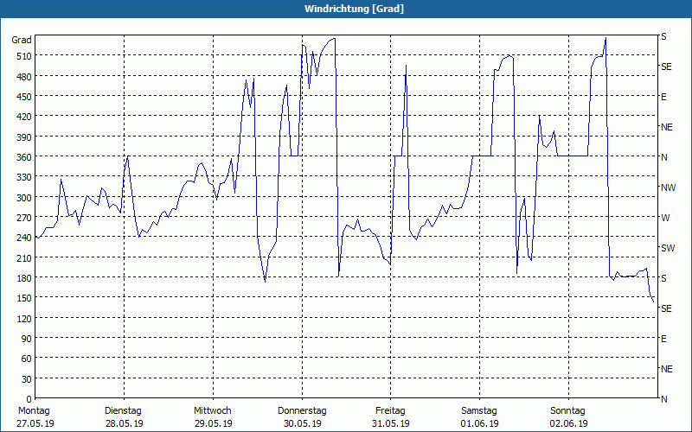Select the 'Grad' unit label on left axis
This screenshot has width=692, height=432.
pyautogui.click(x=22, y=40)
